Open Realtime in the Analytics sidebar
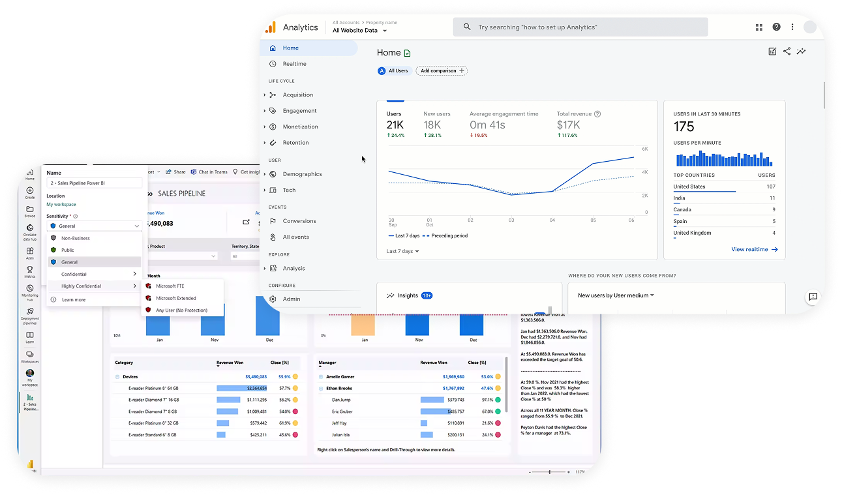Viewport: 842px width, 495px height. click(x=294, y=64)
